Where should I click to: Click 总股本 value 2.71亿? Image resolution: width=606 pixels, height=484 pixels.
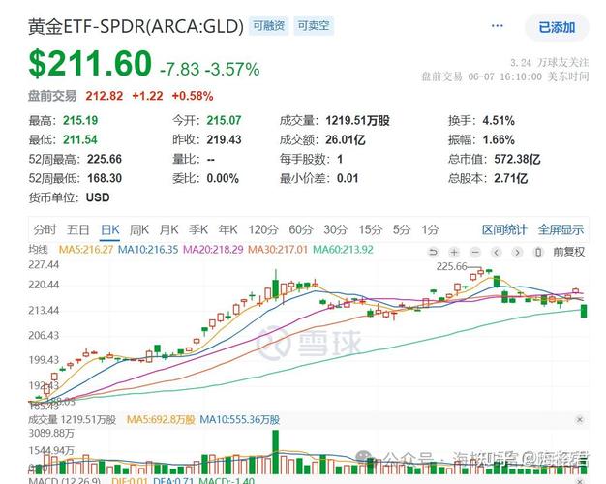[510, 178]
